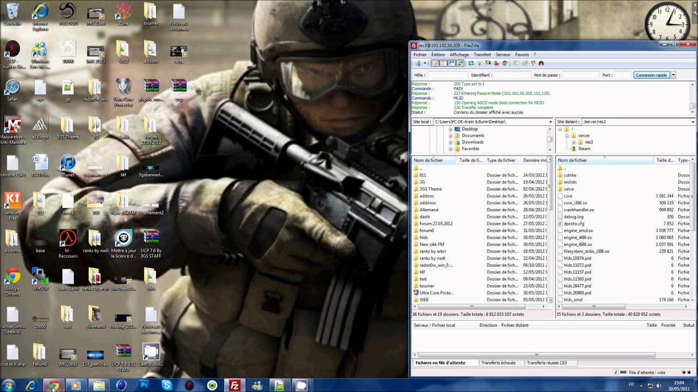Open Zune desktop icon
The height and width of the screenshot is (392, 698).
(123, 14)
